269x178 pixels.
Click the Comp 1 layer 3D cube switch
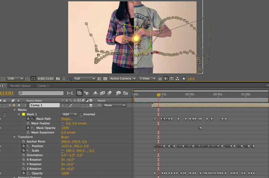(91, 105)
